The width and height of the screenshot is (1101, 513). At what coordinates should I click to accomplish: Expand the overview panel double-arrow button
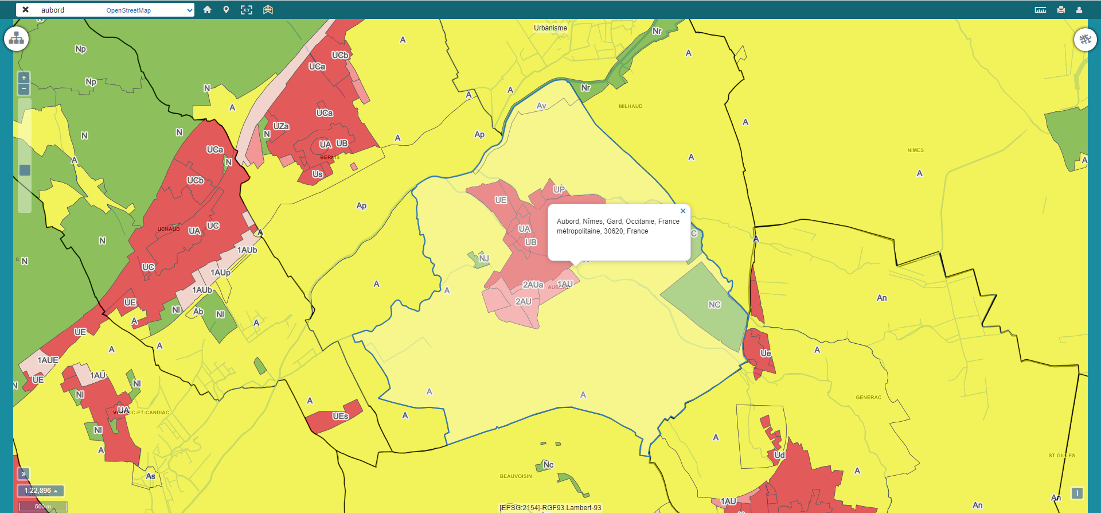tap(24, 474)
